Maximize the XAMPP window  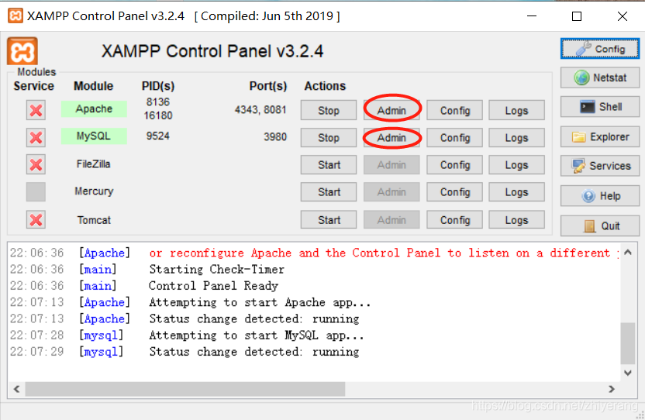[x=577, y=16]
